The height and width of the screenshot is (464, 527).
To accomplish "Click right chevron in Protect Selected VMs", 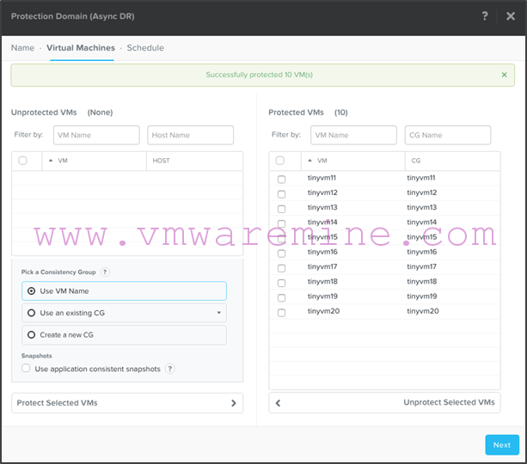I will tap(234, 403).
